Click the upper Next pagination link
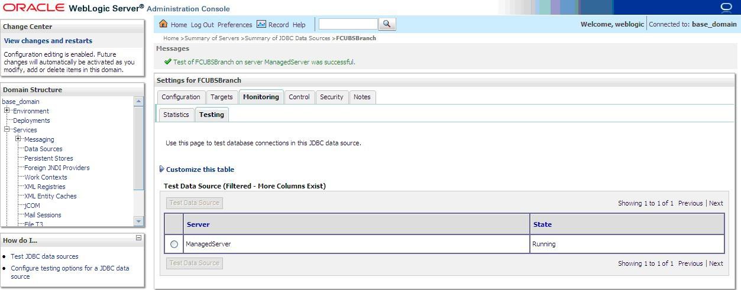 tap(716, 203)
